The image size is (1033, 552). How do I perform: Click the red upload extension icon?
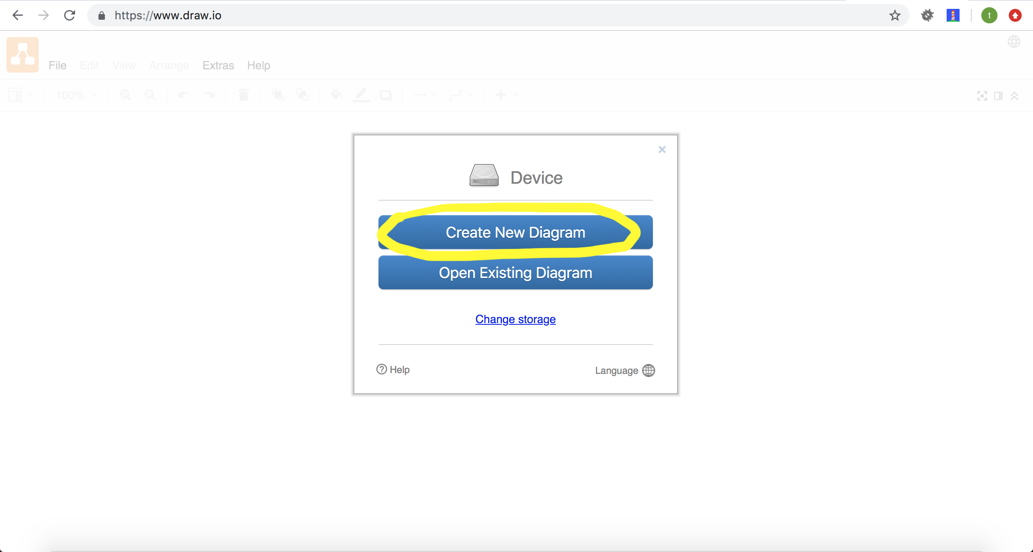[1015, 15]
